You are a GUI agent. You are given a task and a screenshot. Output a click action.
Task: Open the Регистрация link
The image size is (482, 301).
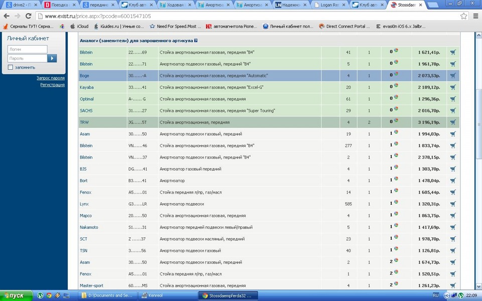pyautogui.click(x=52, y=85)
